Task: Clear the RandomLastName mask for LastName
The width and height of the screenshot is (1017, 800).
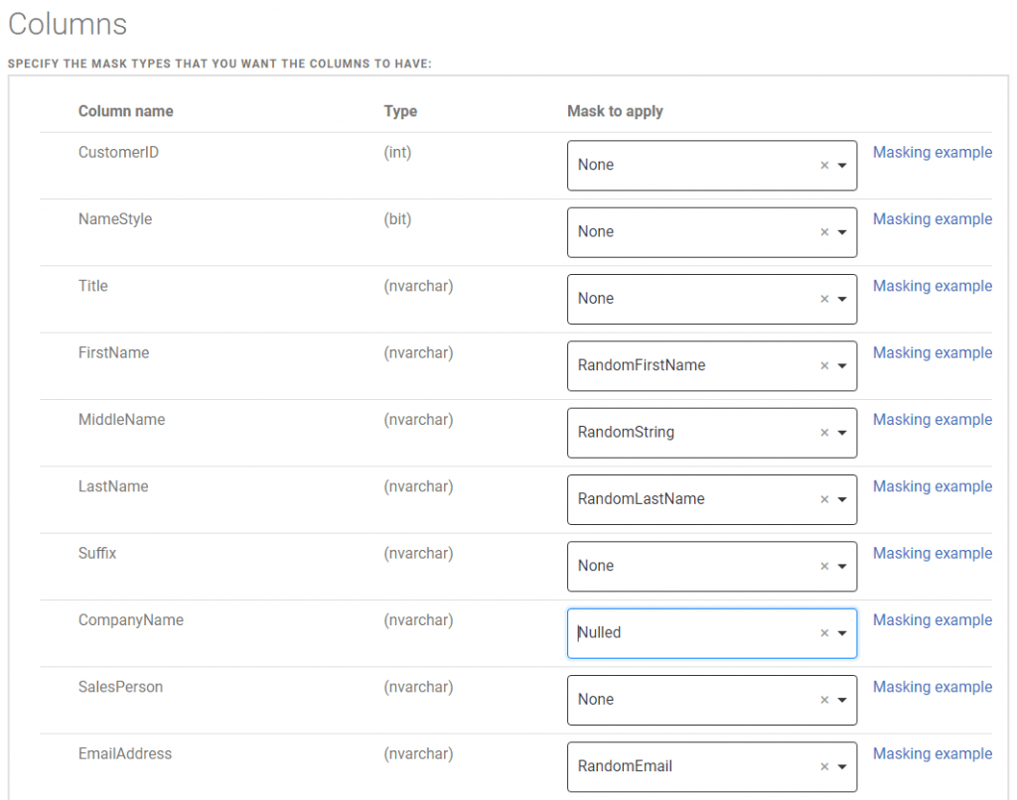Action: pyautogui.click(x=824, y=499)
